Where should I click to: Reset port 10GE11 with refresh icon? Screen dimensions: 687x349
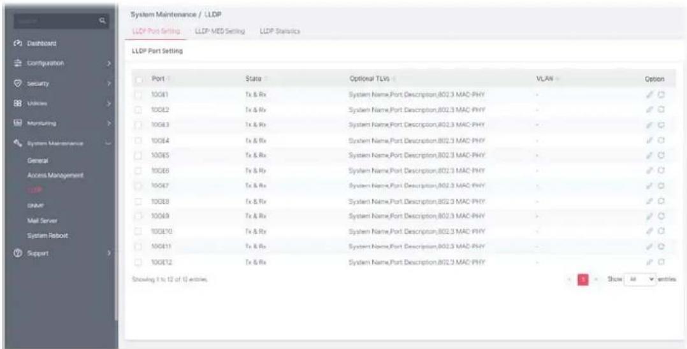click(662, 246)
